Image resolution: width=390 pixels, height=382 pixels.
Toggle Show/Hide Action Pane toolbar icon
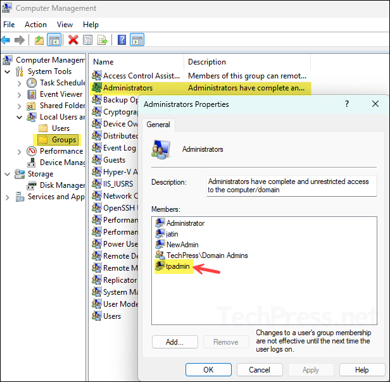pyautogui.click(x=137, y=40)
